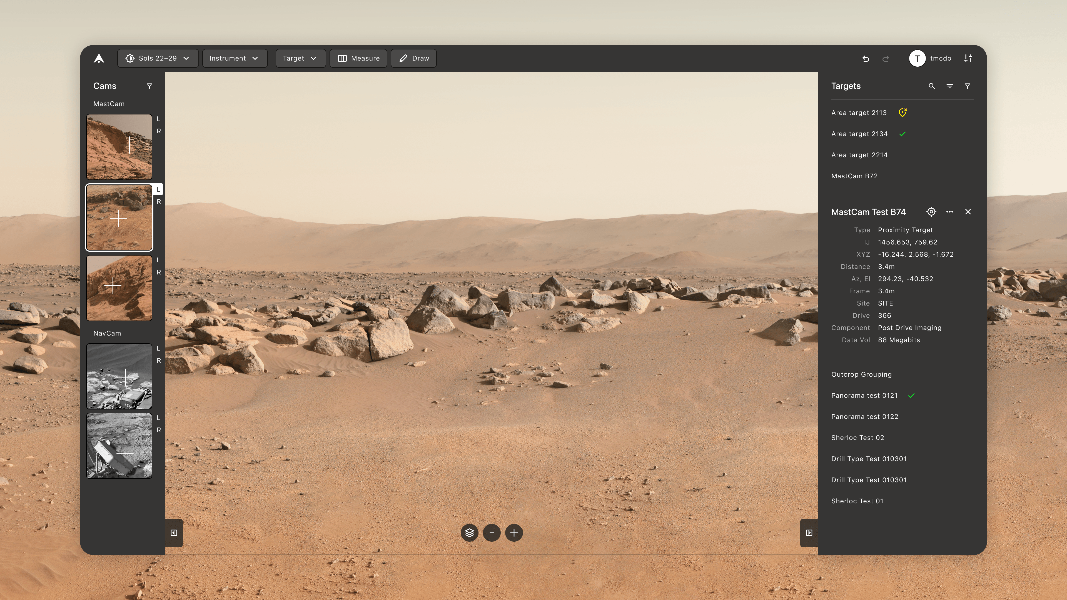Click the app logo arrow icon
1067x600 pixels.
click(99, 58)
